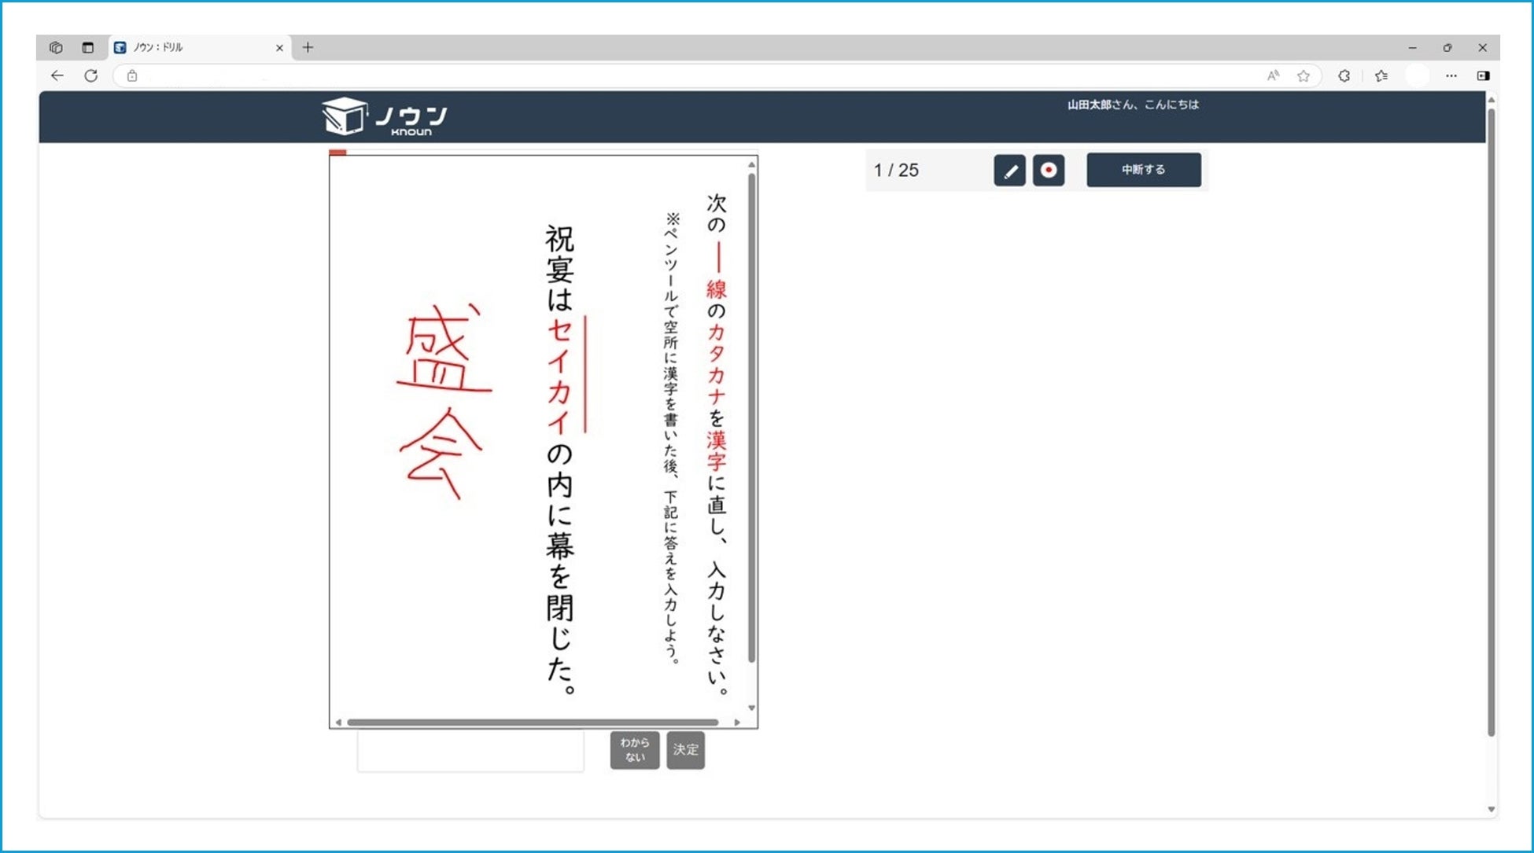Click the question panel horizontal scrollbar
The height and width of the screenshot is (853, 1534).
533,722
